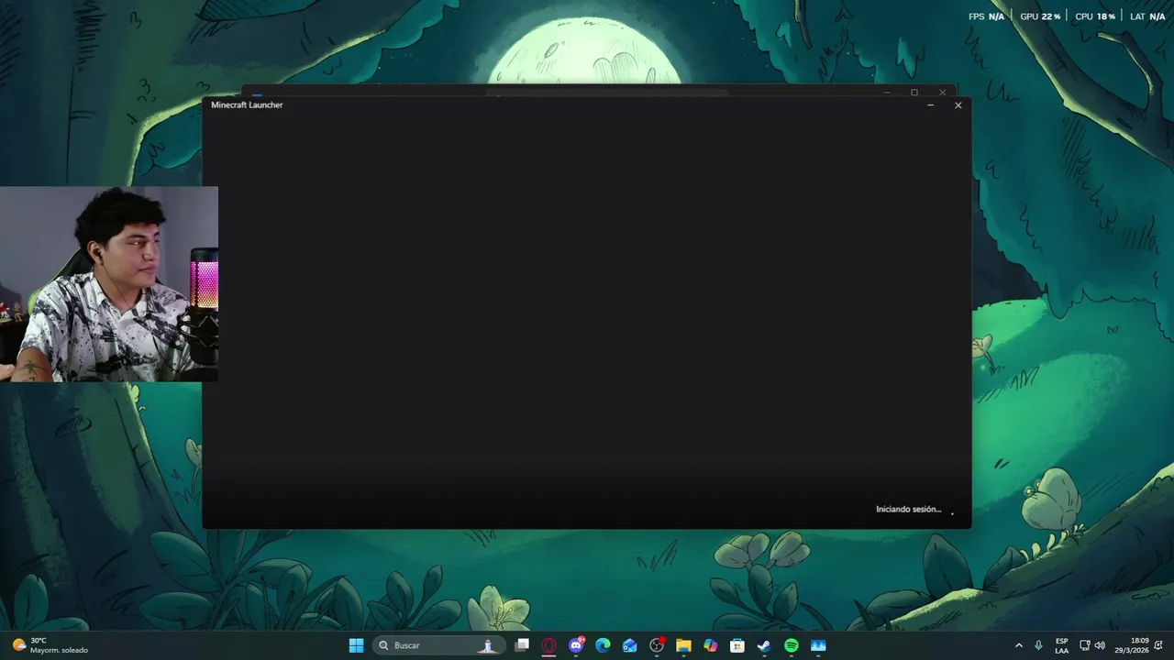Minimize the Minecraft Launcher window
1174x660 pixels.
[930, 105]
